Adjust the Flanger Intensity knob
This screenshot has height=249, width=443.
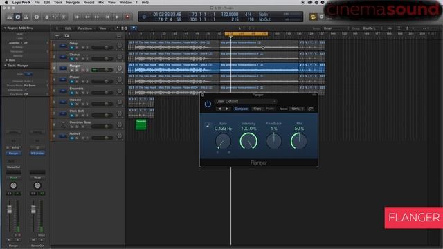(248, 141)
